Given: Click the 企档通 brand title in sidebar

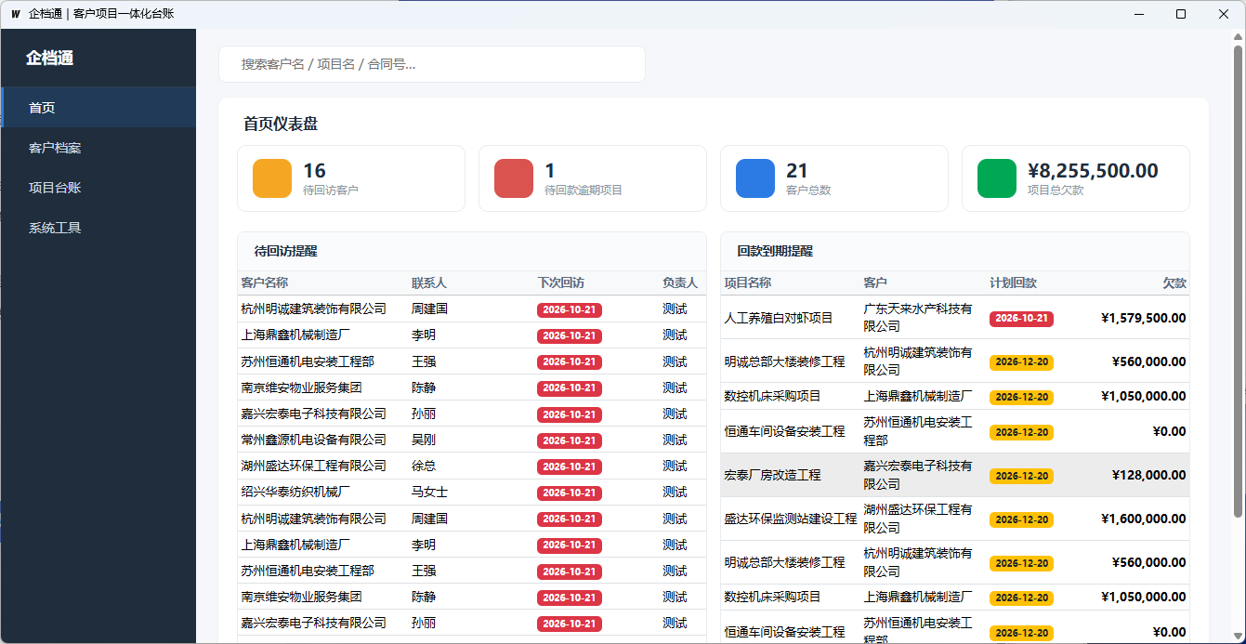Looking at the screenshot, I should click(x=49, y=58).
